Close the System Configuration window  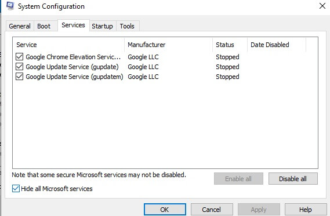pyautogui.click(x=322, y=6)
